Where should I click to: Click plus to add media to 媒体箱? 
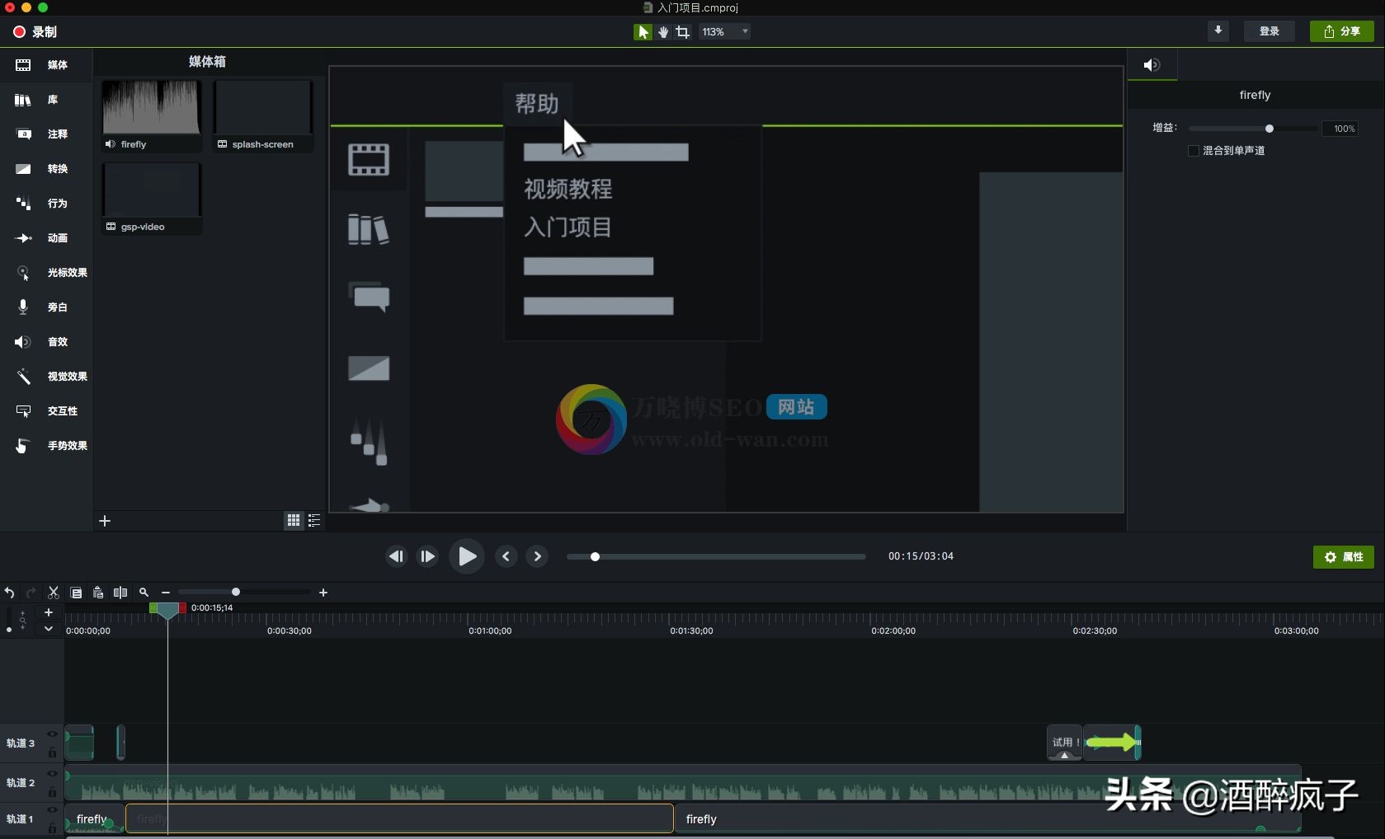point(105,521)
